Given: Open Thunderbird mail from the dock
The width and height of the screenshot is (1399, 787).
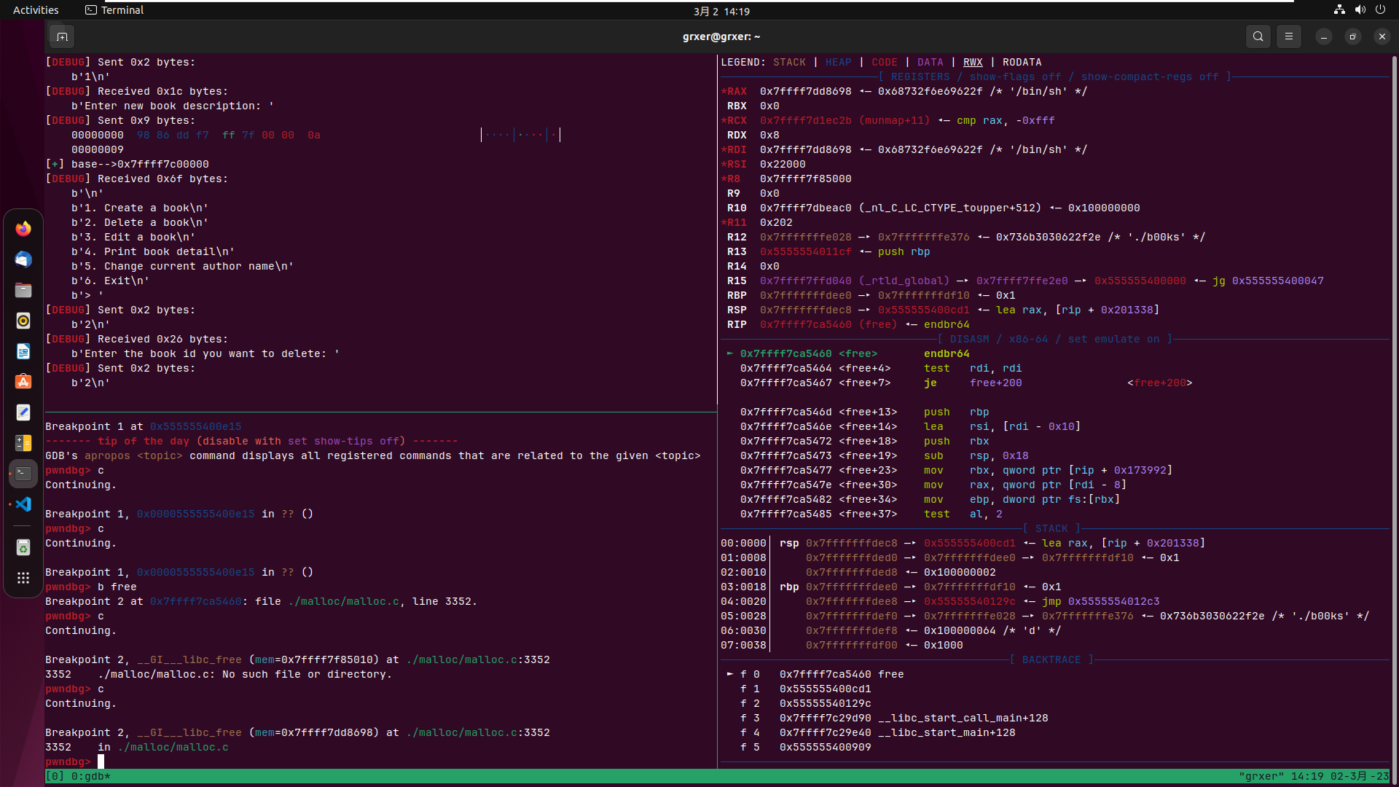Looking at the screenshot, I should coord(23,259).
